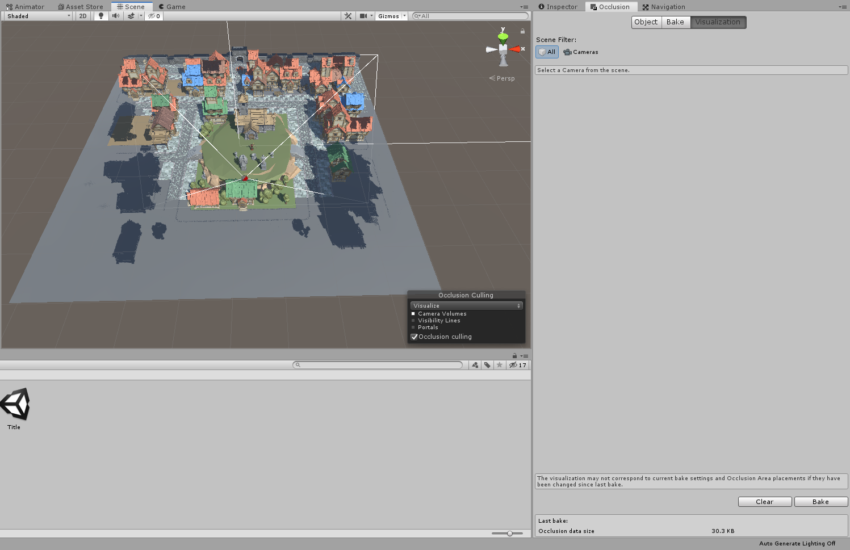Open the Shaded draw mode dropdown

(x=38, y=16)
